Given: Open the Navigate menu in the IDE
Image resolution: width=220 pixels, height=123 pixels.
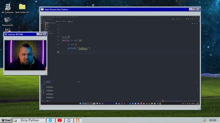Looking at the screenshot, I should 53,17.
